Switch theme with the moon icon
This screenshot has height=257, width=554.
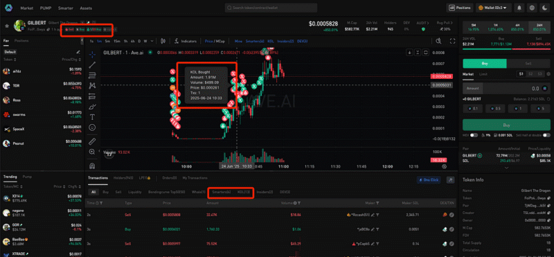[544, 8]
